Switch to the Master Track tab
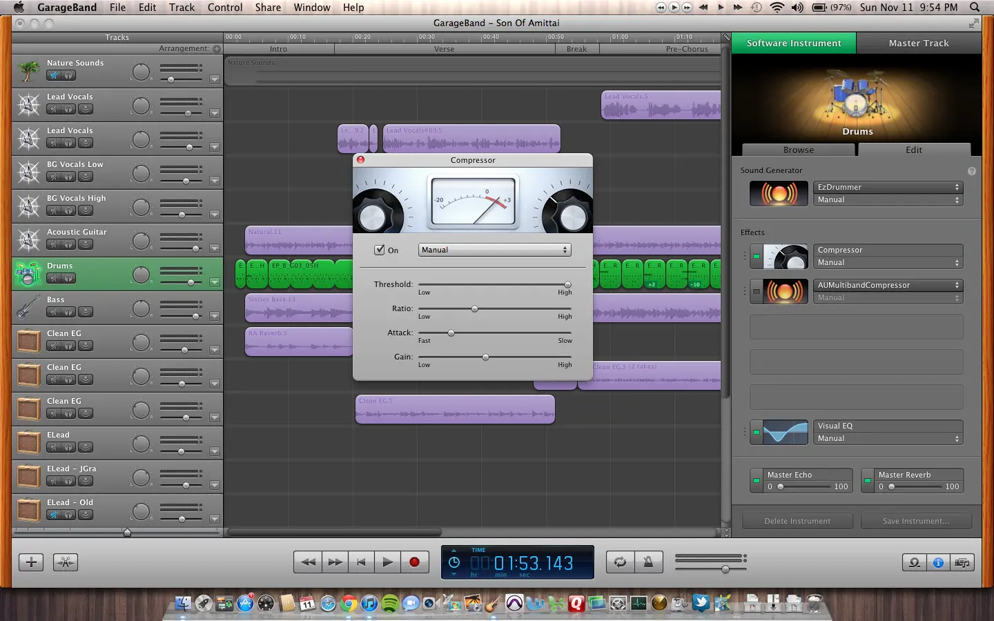Image resolution: width=994 pixels, height=621 pixels. [919, 43]
